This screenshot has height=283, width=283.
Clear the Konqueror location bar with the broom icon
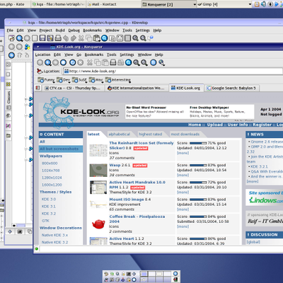40,71
